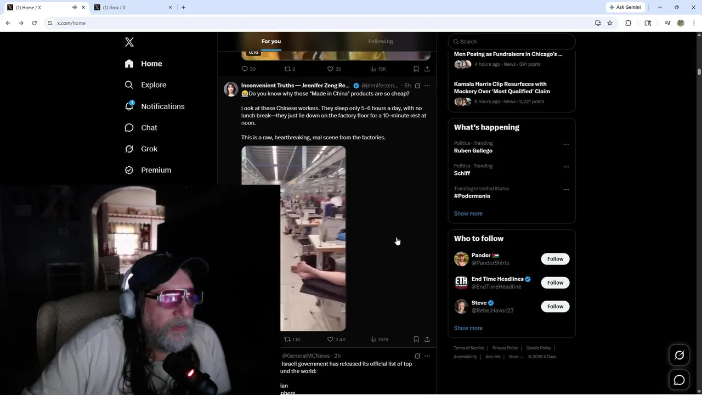Screen dimensions: 702x395
Task: Open the #Podermania trending topic
Action: (x=472, y=196)
